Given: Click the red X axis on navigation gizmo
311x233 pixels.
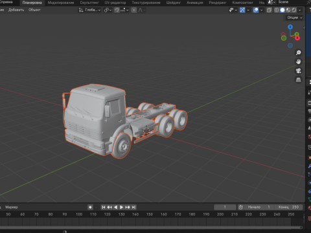Looking at the screenshot, I should click(x=297, y=38).
